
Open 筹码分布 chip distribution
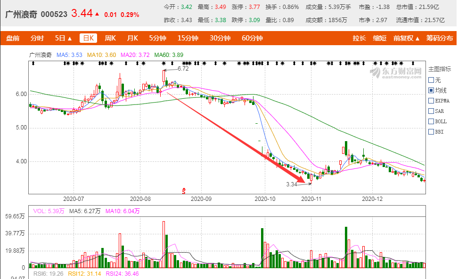coord(439,38)
